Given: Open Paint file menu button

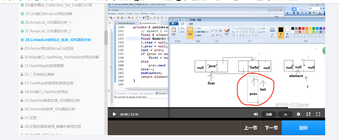Looking at the screenshot, I should [x=173, y=24].
